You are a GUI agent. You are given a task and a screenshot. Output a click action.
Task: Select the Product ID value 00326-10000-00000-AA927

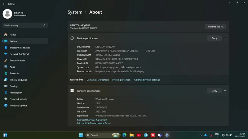click(109, 63)
